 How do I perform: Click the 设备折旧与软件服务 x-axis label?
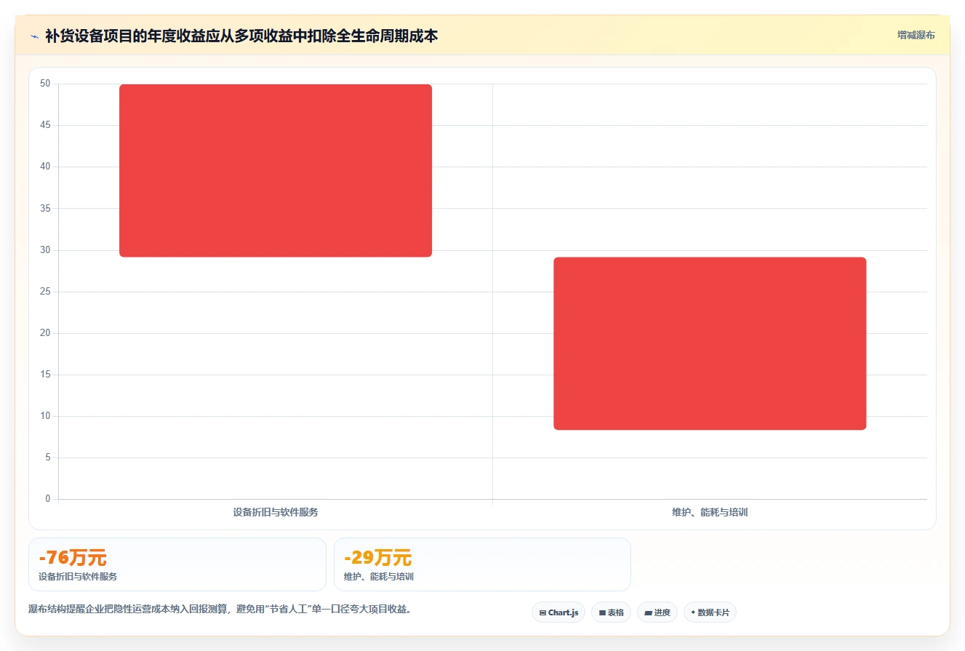[x=276, y=512]
